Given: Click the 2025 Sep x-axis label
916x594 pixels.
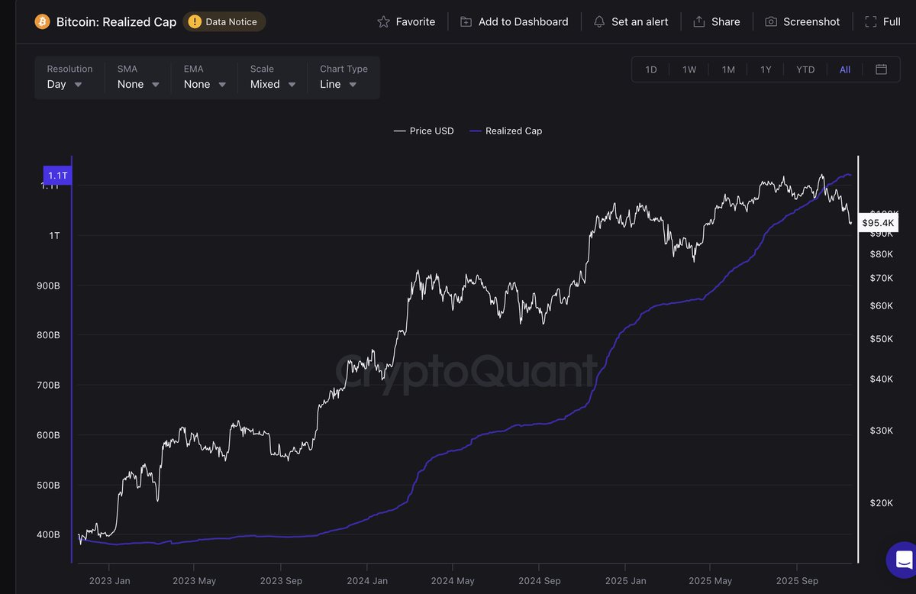Looking at the screenshot, I should point(797,581).
